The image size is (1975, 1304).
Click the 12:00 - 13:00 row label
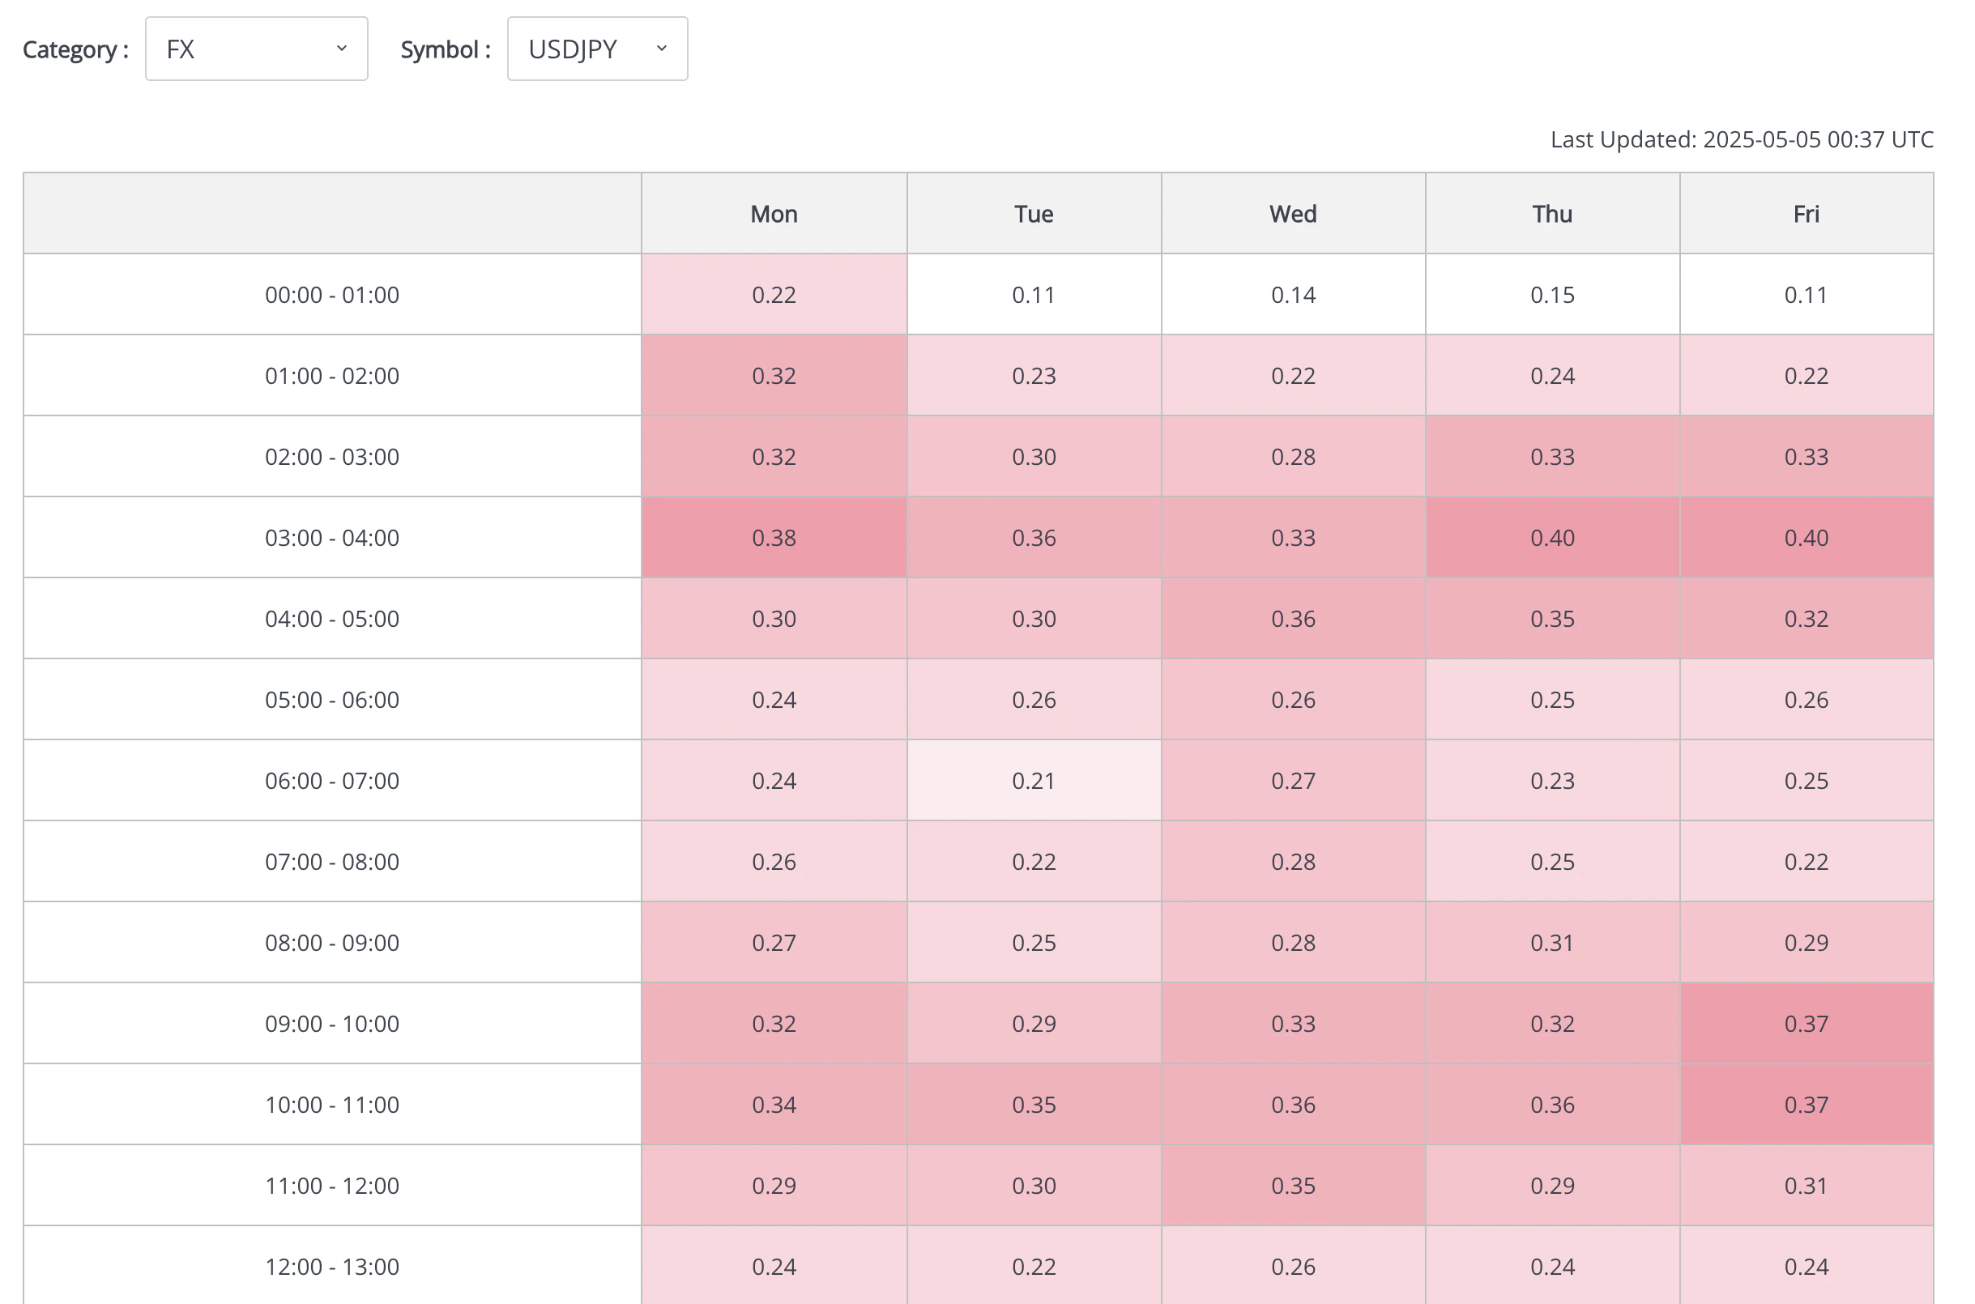(x=331, y=1266)
